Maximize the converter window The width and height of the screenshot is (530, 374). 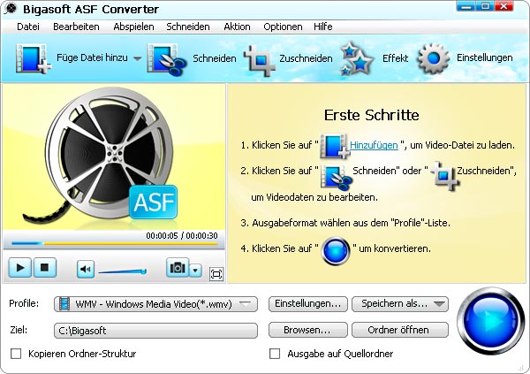point(485,6)
